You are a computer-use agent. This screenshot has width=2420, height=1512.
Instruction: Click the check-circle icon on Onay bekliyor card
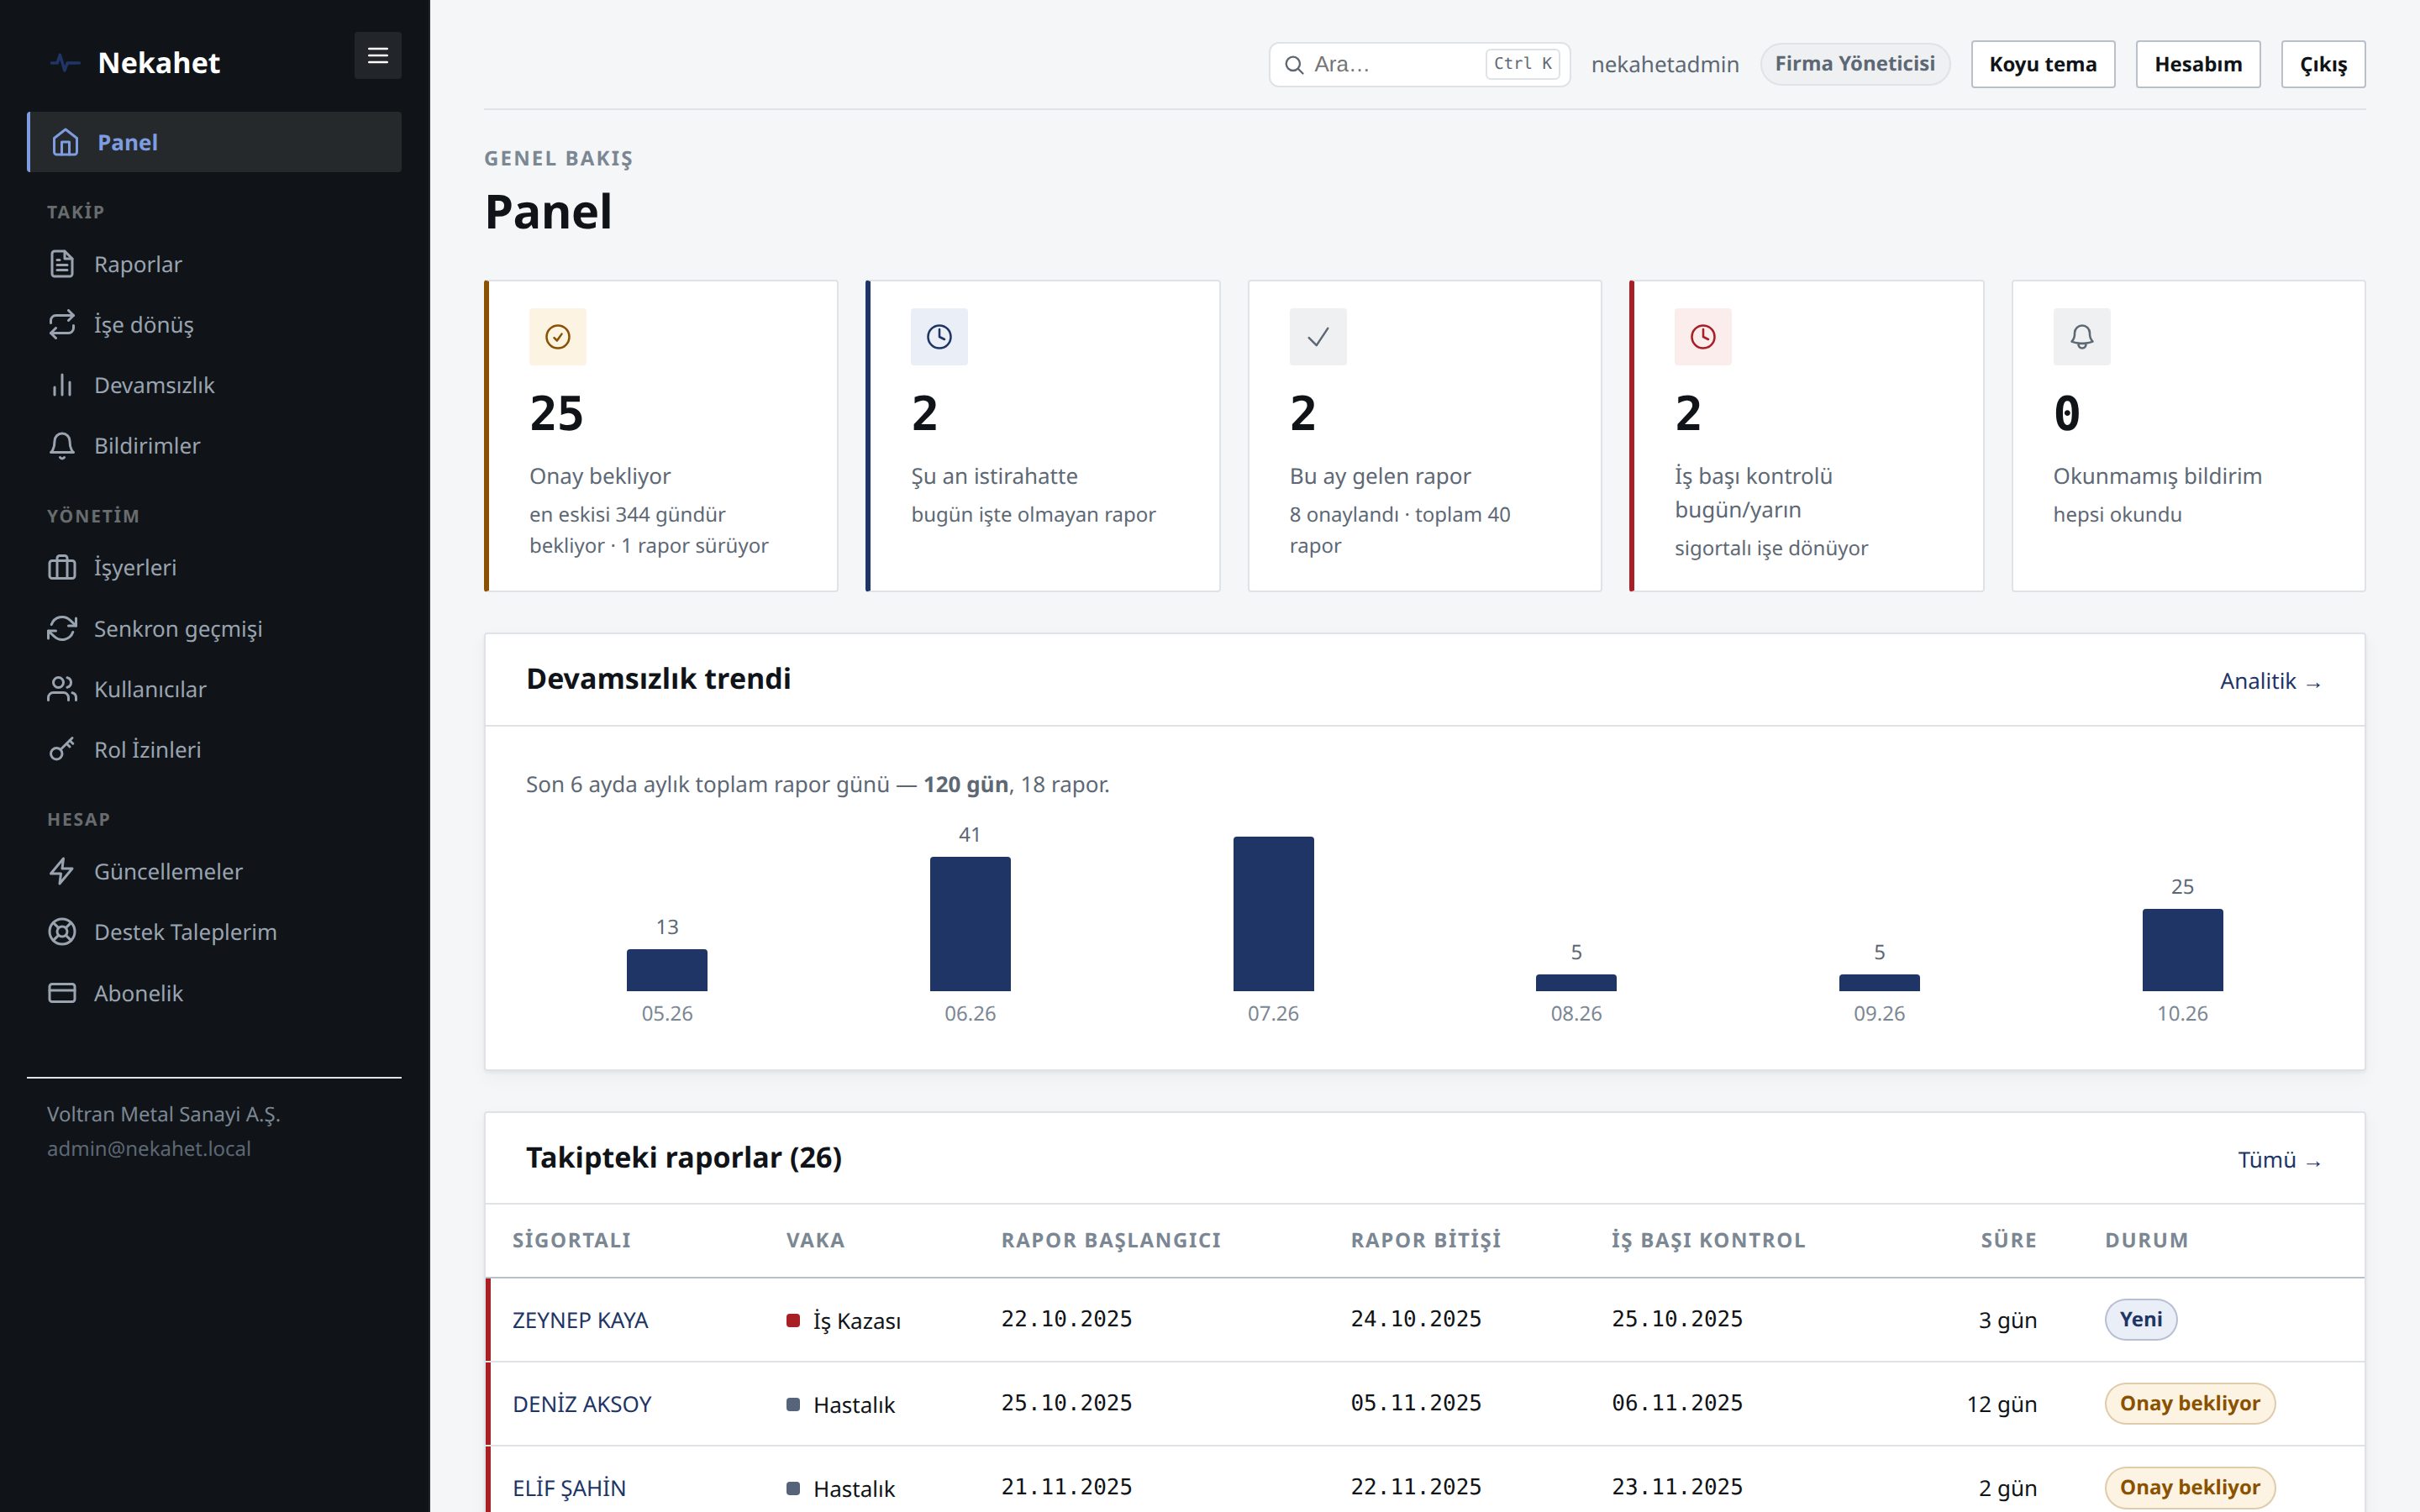[558, 337]
